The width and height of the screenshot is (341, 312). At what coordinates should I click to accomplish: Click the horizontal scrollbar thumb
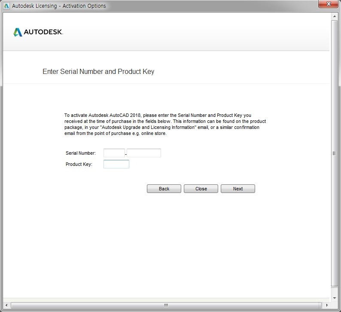[166, 305]
